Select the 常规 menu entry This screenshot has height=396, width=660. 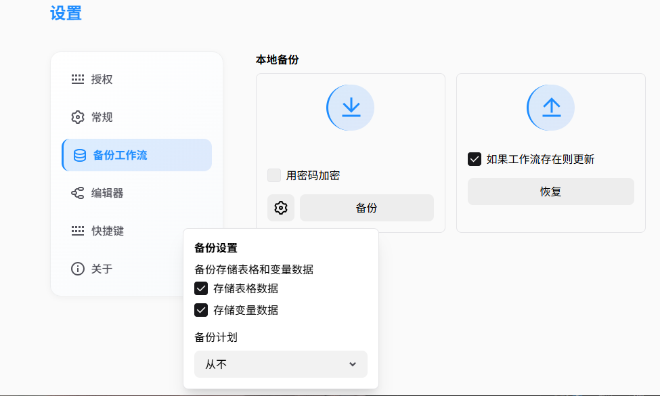pos(102,117)
